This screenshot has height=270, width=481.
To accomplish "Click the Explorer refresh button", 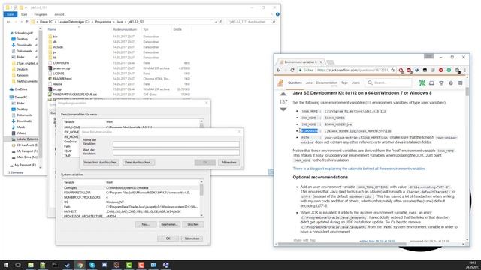I will tap(221, 22).
